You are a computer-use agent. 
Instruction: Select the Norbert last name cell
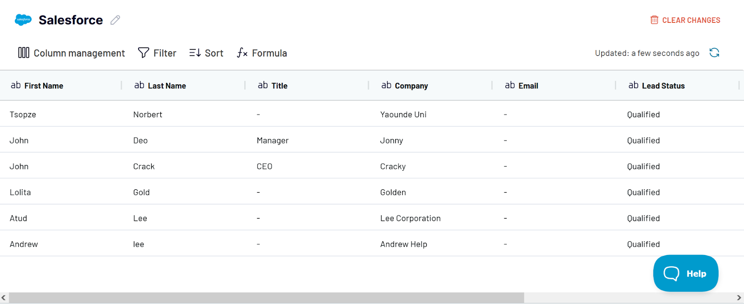(148, 114)
